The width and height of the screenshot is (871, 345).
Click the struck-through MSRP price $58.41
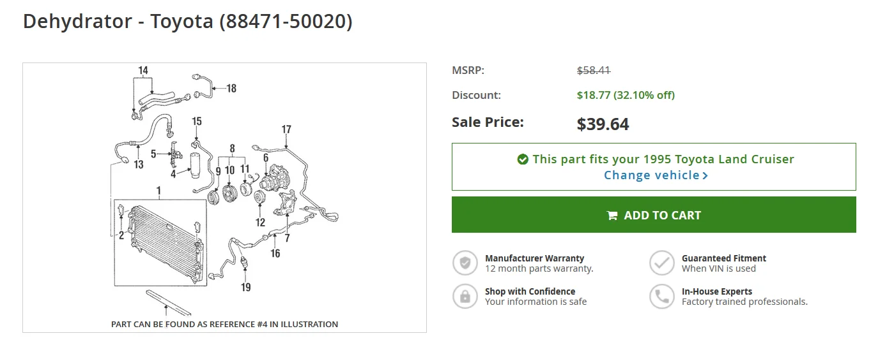594,70
